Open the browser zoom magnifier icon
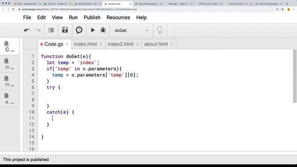This screenshot has height=167, width=297. coord(278,9)
